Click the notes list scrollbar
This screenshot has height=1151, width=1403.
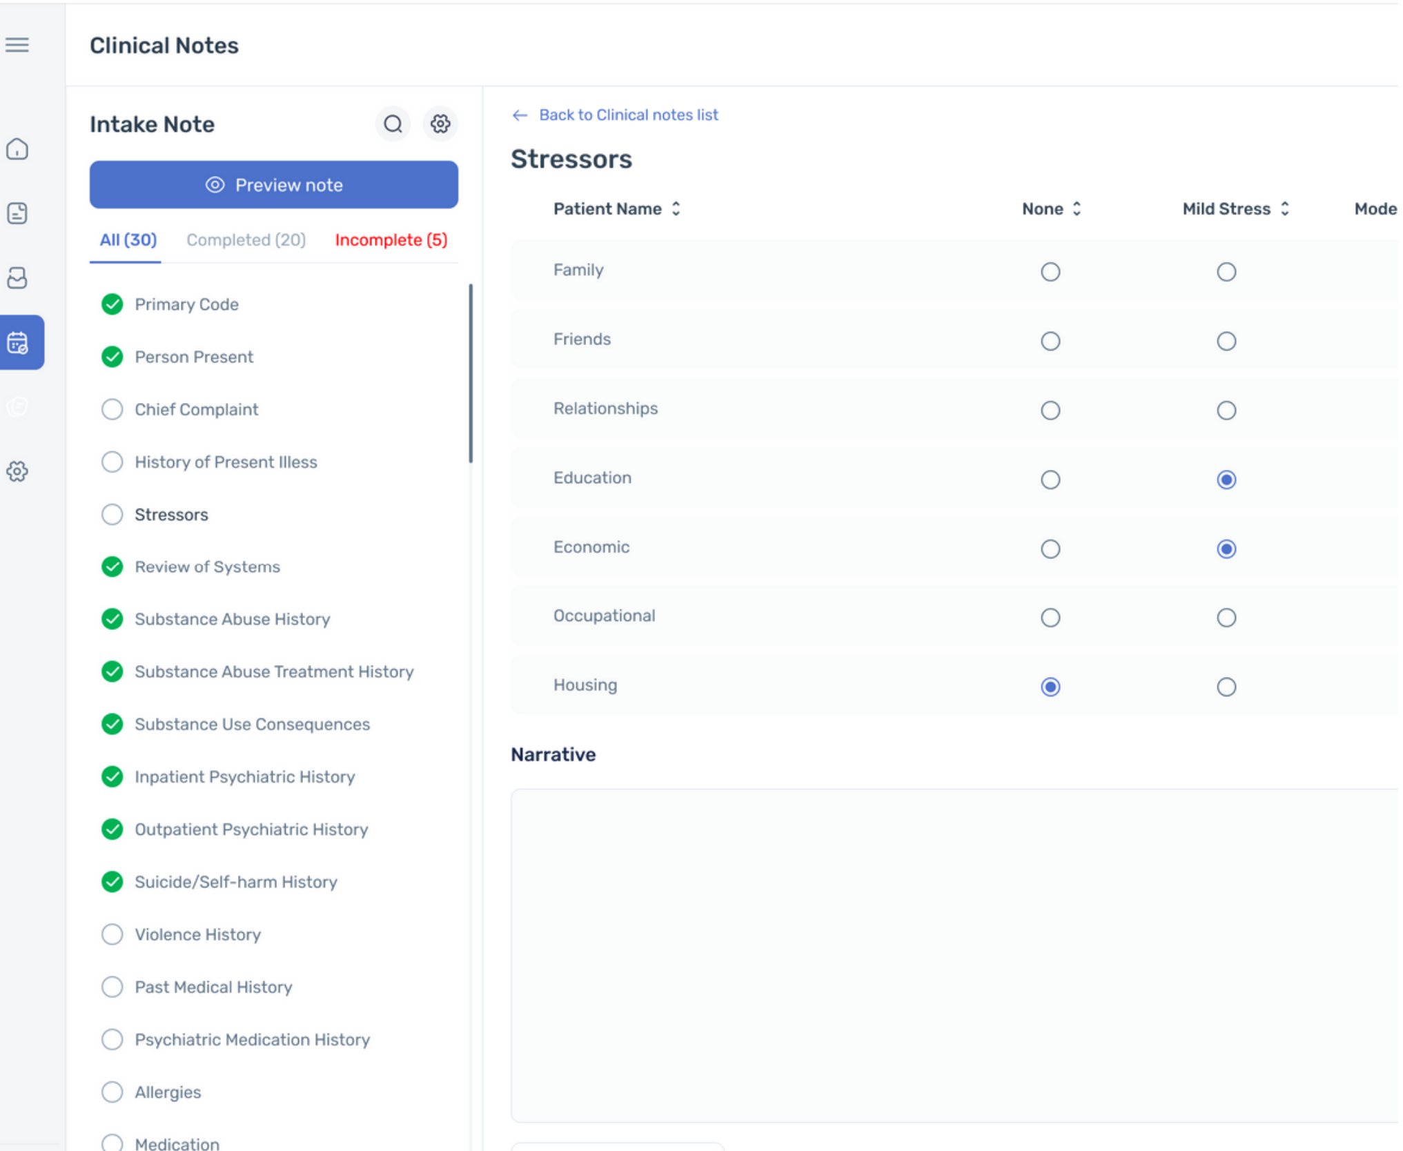click(471, 373)
